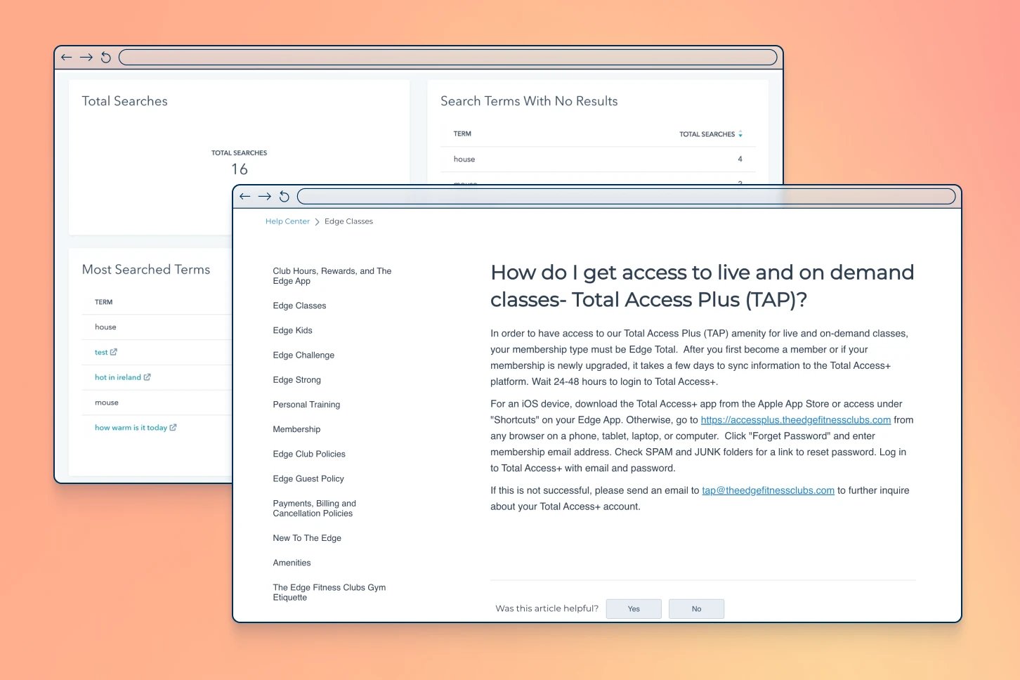Open Payments, Billing and Cancellation Policies

point(314,509)
